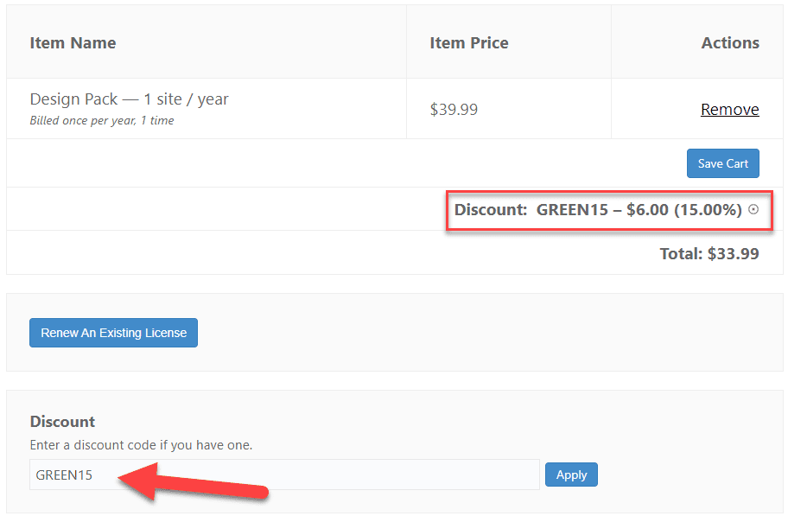Screen dimensions: 788x516
Task: Click the Remove link in the Actions column
Action: pos(729,109)
